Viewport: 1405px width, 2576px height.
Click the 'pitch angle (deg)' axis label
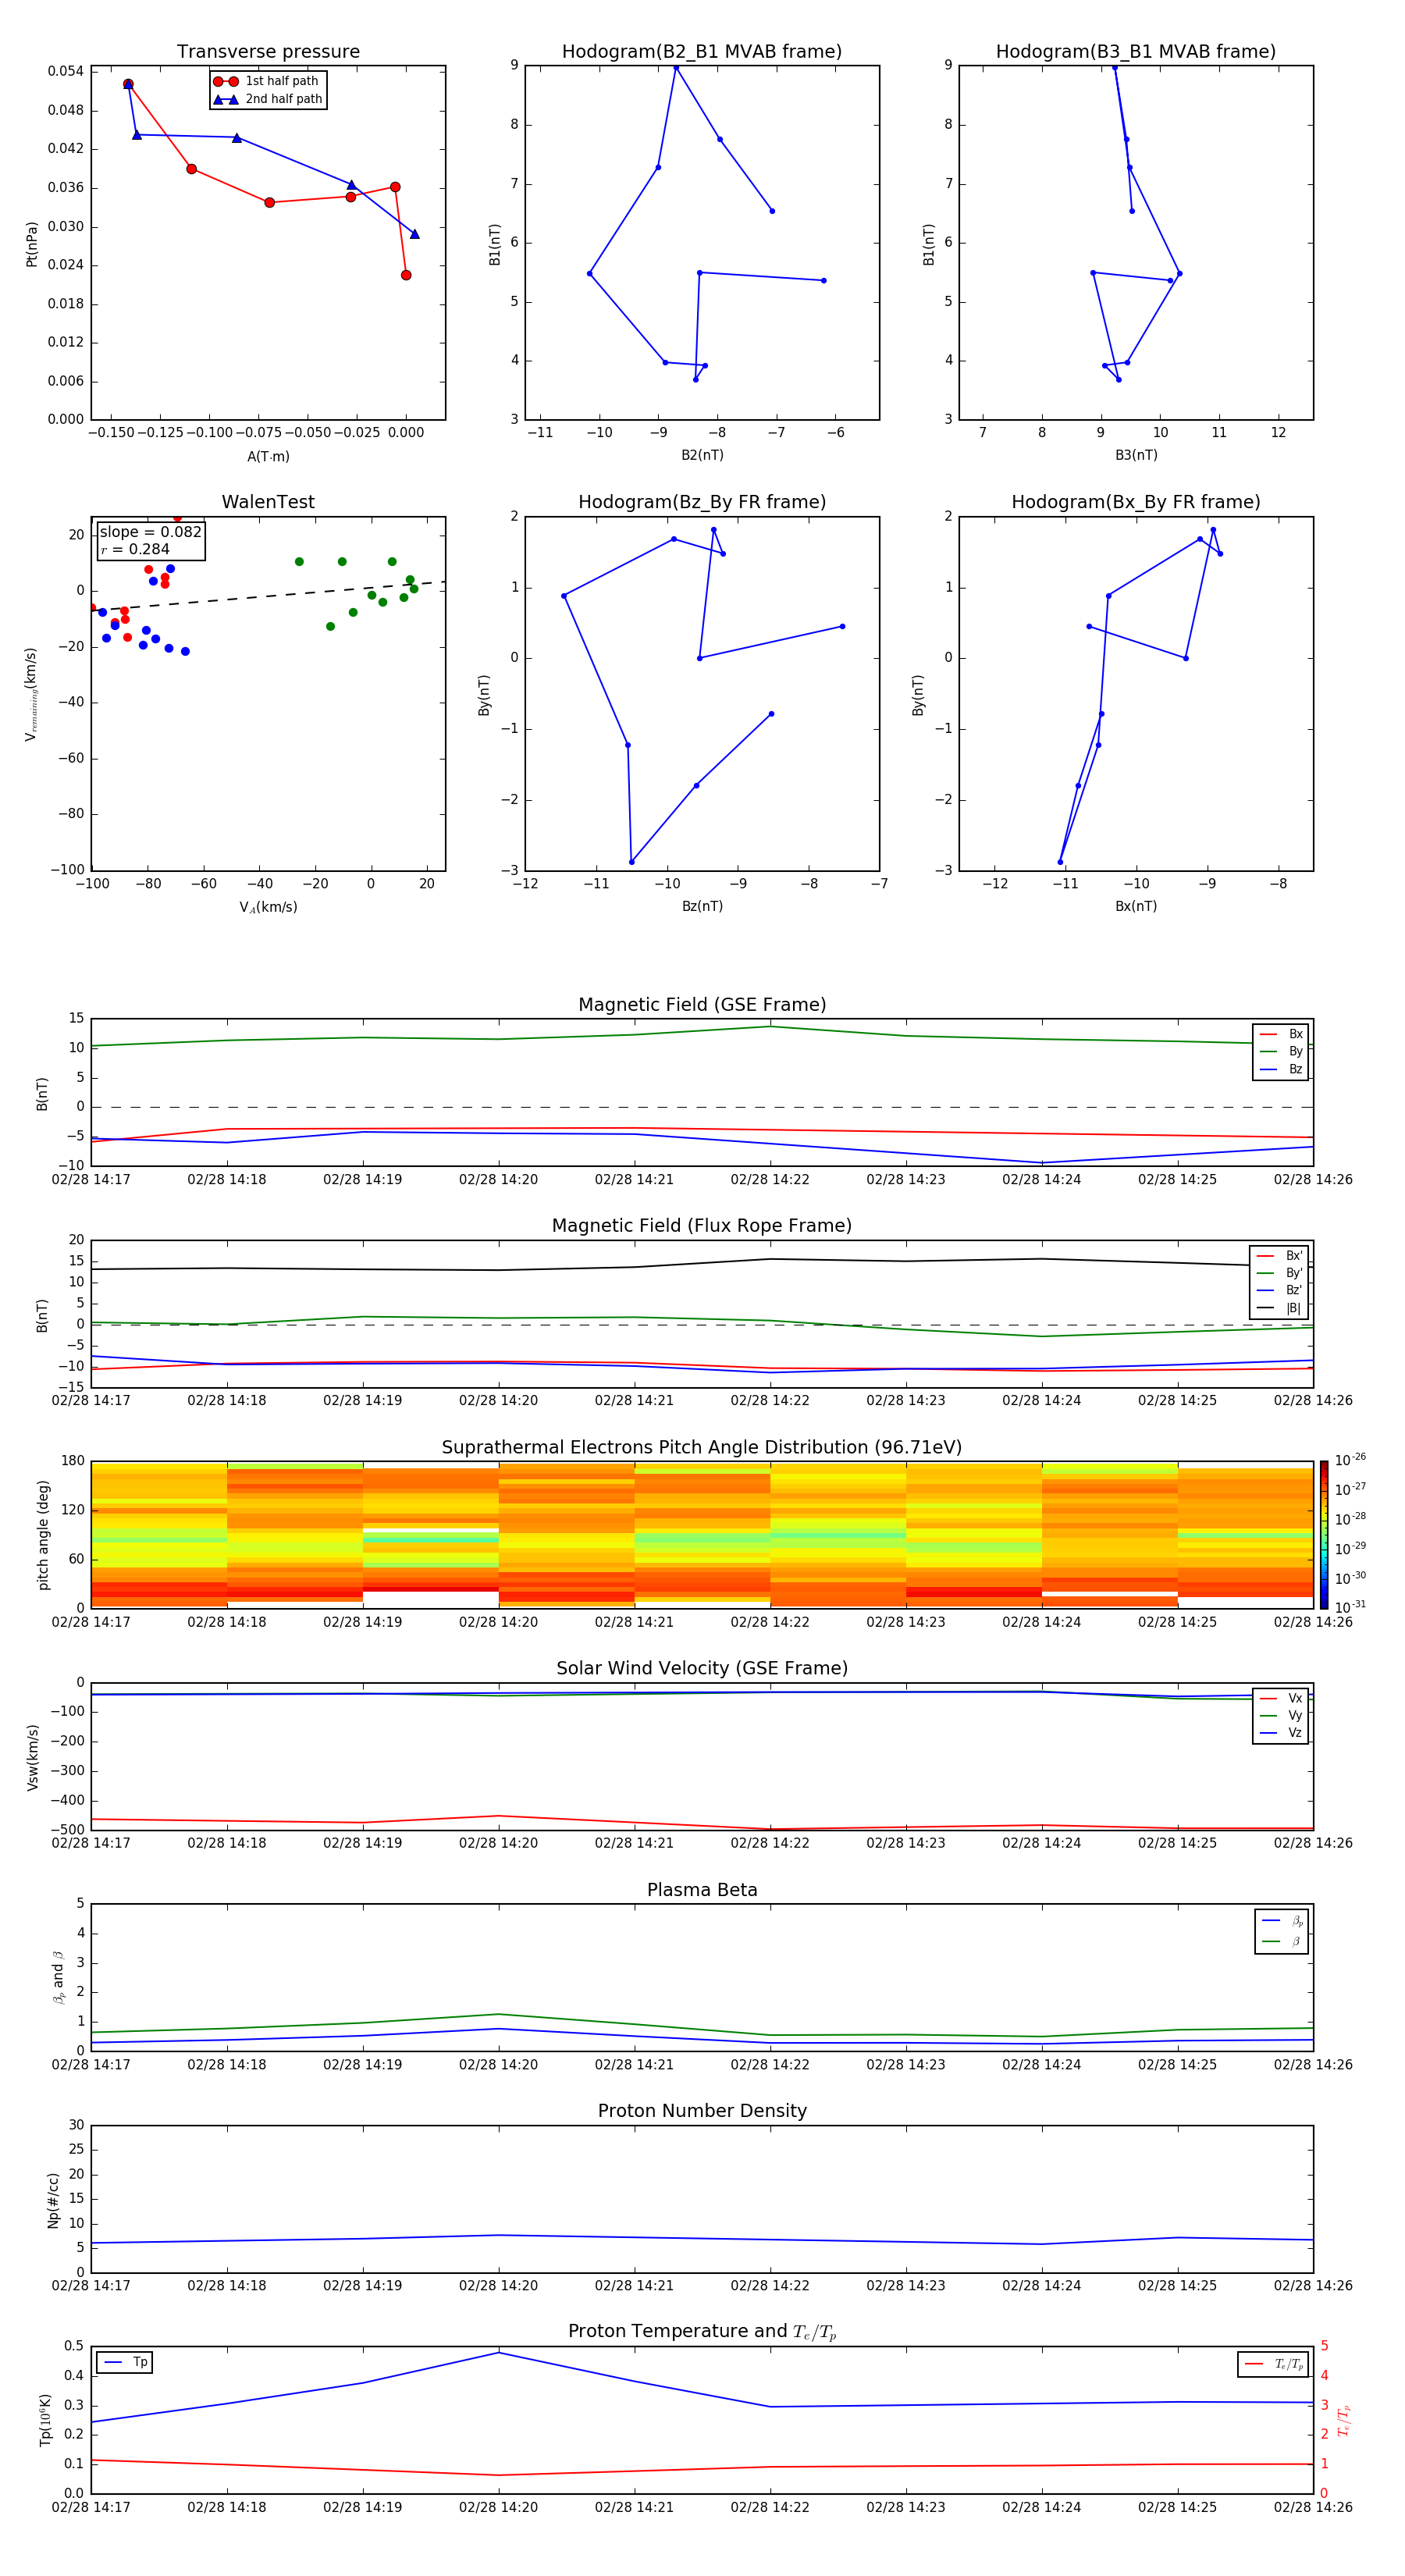point(43,1535)
